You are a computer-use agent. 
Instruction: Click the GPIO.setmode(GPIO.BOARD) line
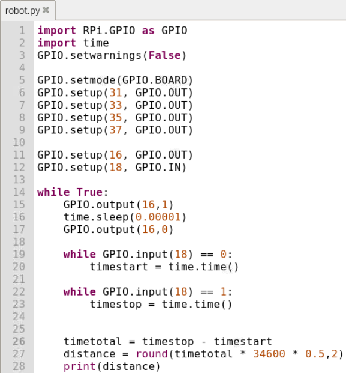(x=115, y=80)
